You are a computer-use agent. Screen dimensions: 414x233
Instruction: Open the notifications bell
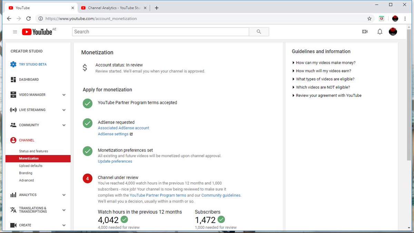[380, 32]
